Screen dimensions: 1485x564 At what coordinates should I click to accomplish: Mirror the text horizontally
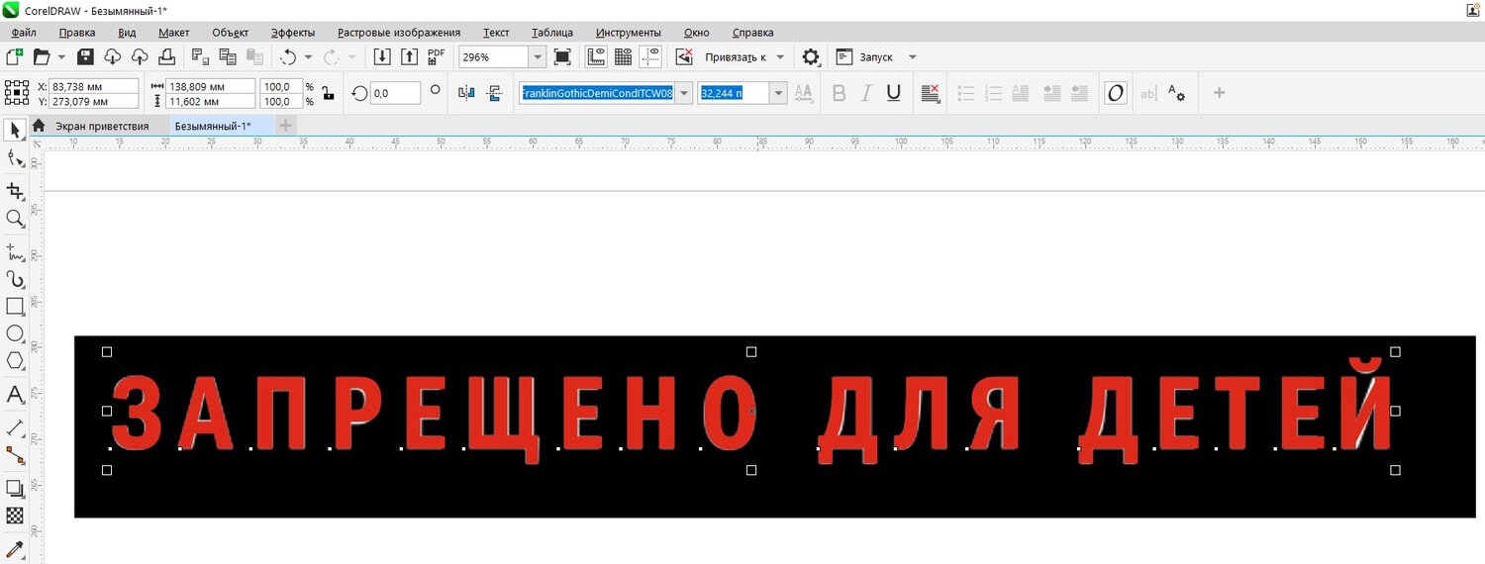(467, 93)
